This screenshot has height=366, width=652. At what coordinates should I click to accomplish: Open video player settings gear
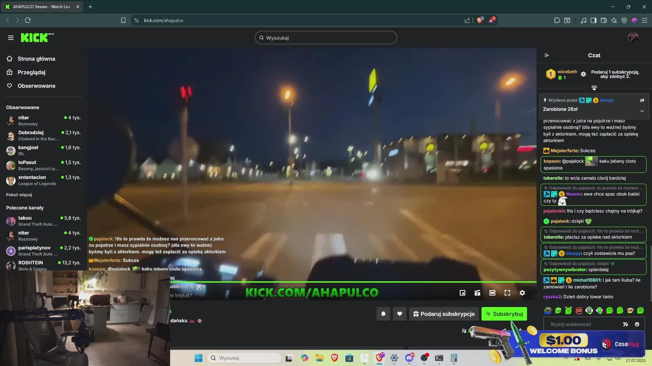[x=522, y=293]
